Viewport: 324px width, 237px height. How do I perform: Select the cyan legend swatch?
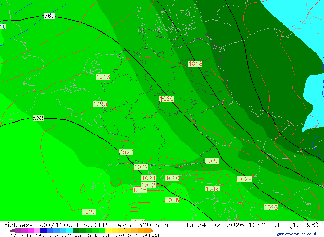point(70,231)
